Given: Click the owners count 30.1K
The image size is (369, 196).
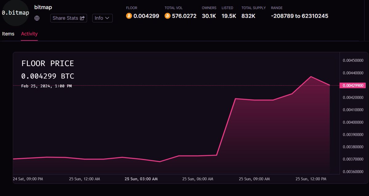Looking at the screenshot, I should click(x=209, y=16).
